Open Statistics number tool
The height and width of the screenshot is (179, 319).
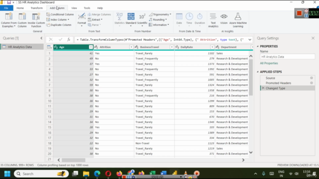(x=120, y=19)
